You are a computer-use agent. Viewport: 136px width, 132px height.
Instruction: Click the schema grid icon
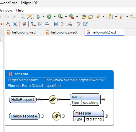(10, 74)
